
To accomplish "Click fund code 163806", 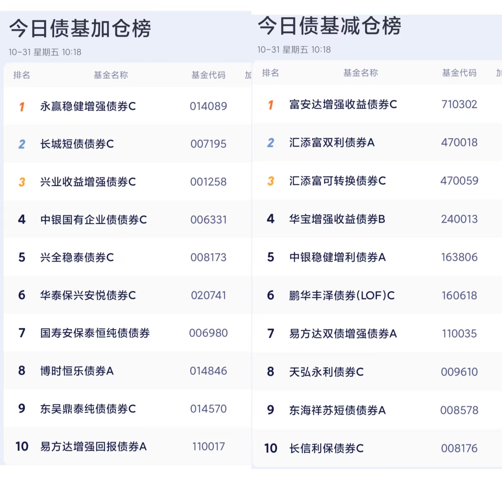I will (x=459, y=257).
